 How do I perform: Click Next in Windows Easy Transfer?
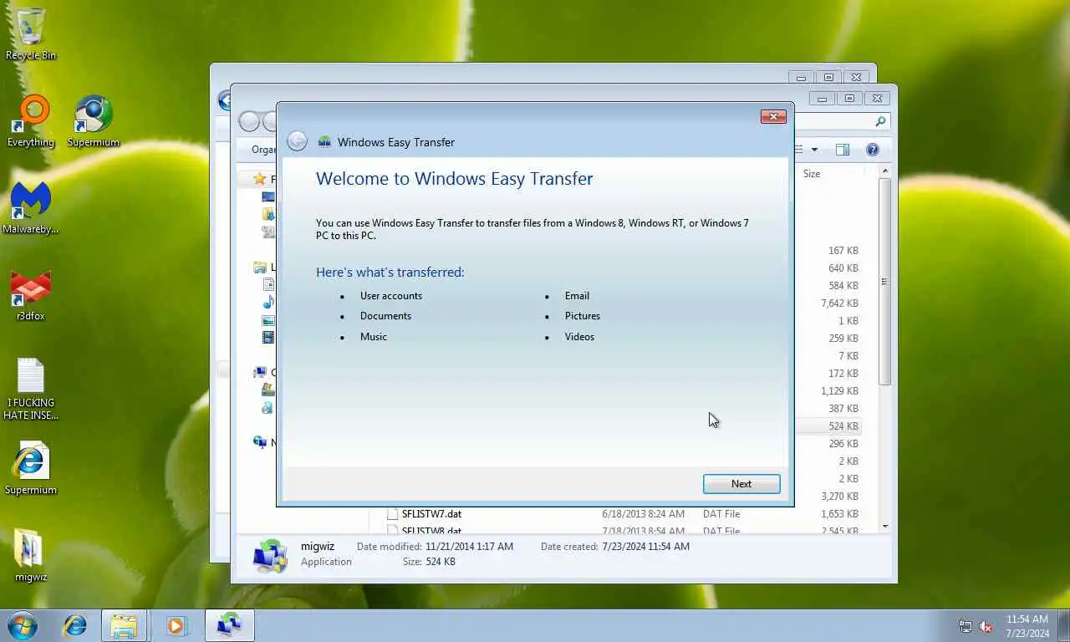click(x=741, y=484)
